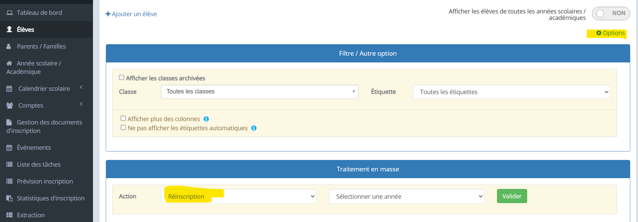Click the calendar icon beside Calendrier scolaire
The height and width of the screenshot is (222, 638).
coord(9,89)
